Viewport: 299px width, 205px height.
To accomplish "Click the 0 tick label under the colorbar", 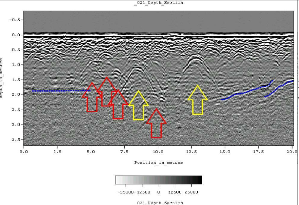I will coord(158,192).
